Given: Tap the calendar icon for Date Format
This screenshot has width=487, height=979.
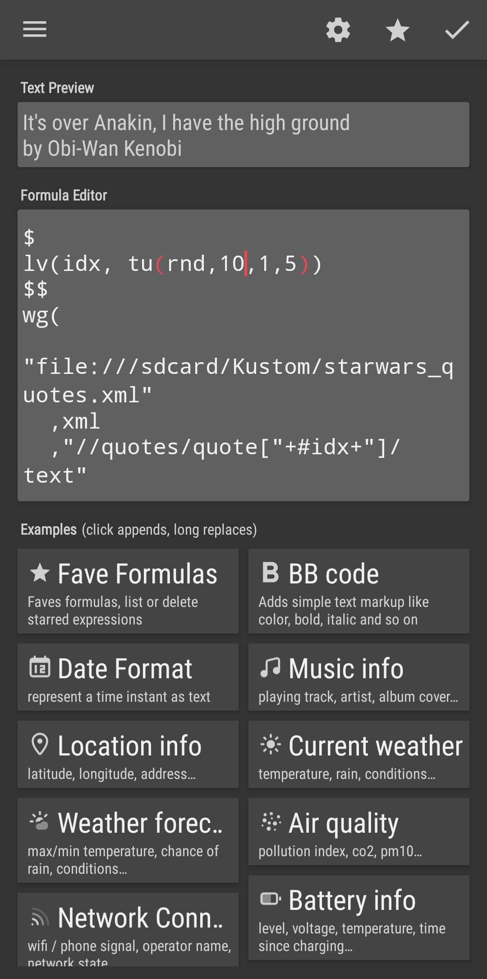Looking at the screenshot, I should [40, 667].
